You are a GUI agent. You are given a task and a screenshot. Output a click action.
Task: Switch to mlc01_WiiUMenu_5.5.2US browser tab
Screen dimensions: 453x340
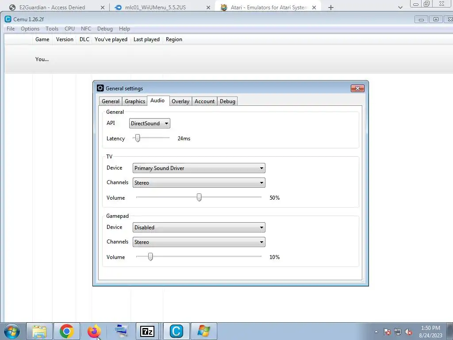pos(162,7)
